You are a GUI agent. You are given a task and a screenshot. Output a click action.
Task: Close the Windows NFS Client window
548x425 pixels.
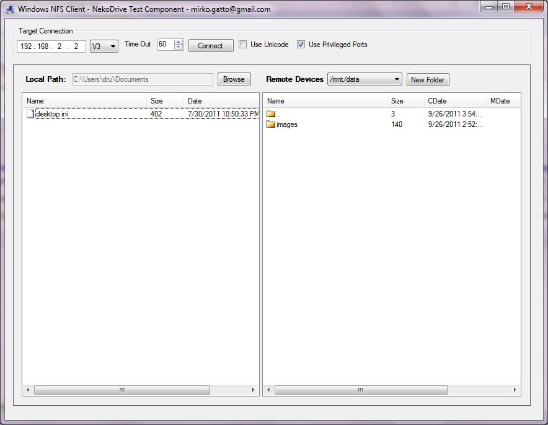click(529, 6)
